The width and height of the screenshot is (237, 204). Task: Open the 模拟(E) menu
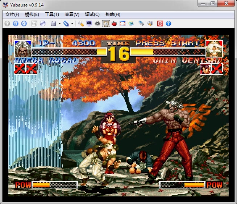(x=32, y=14)
